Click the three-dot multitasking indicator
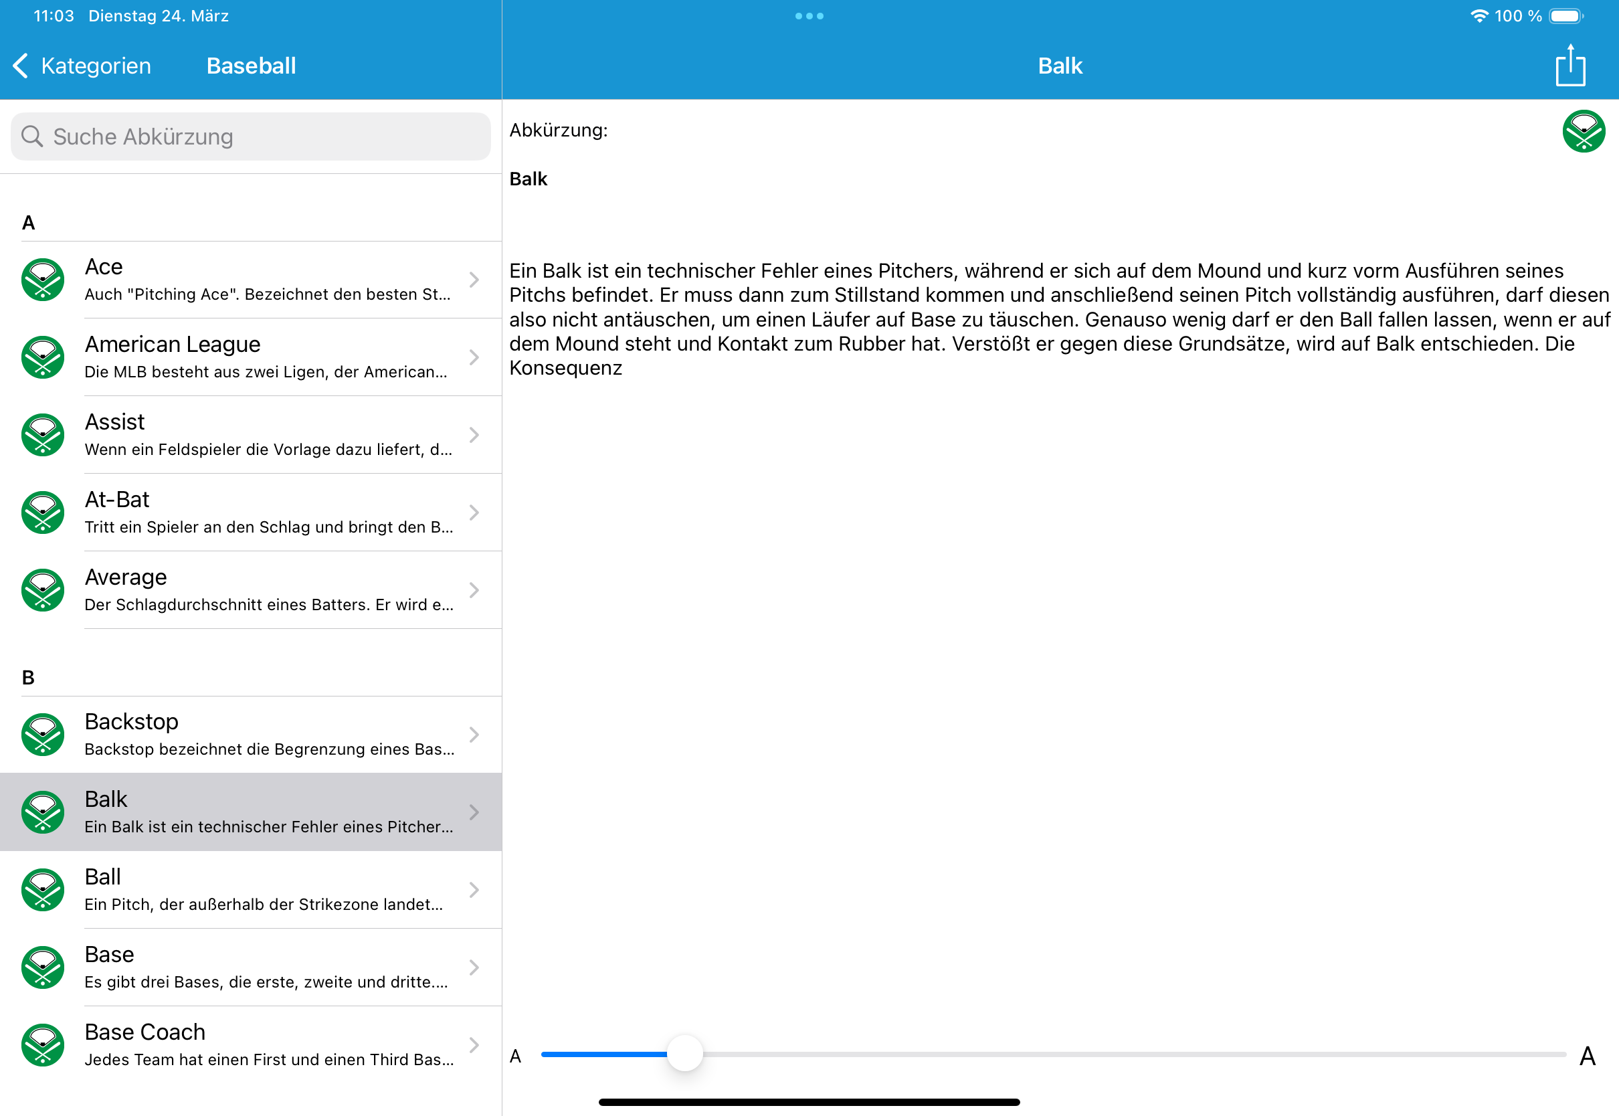This screenshot has height=1116, width=1619. click(x=809, y=16)
